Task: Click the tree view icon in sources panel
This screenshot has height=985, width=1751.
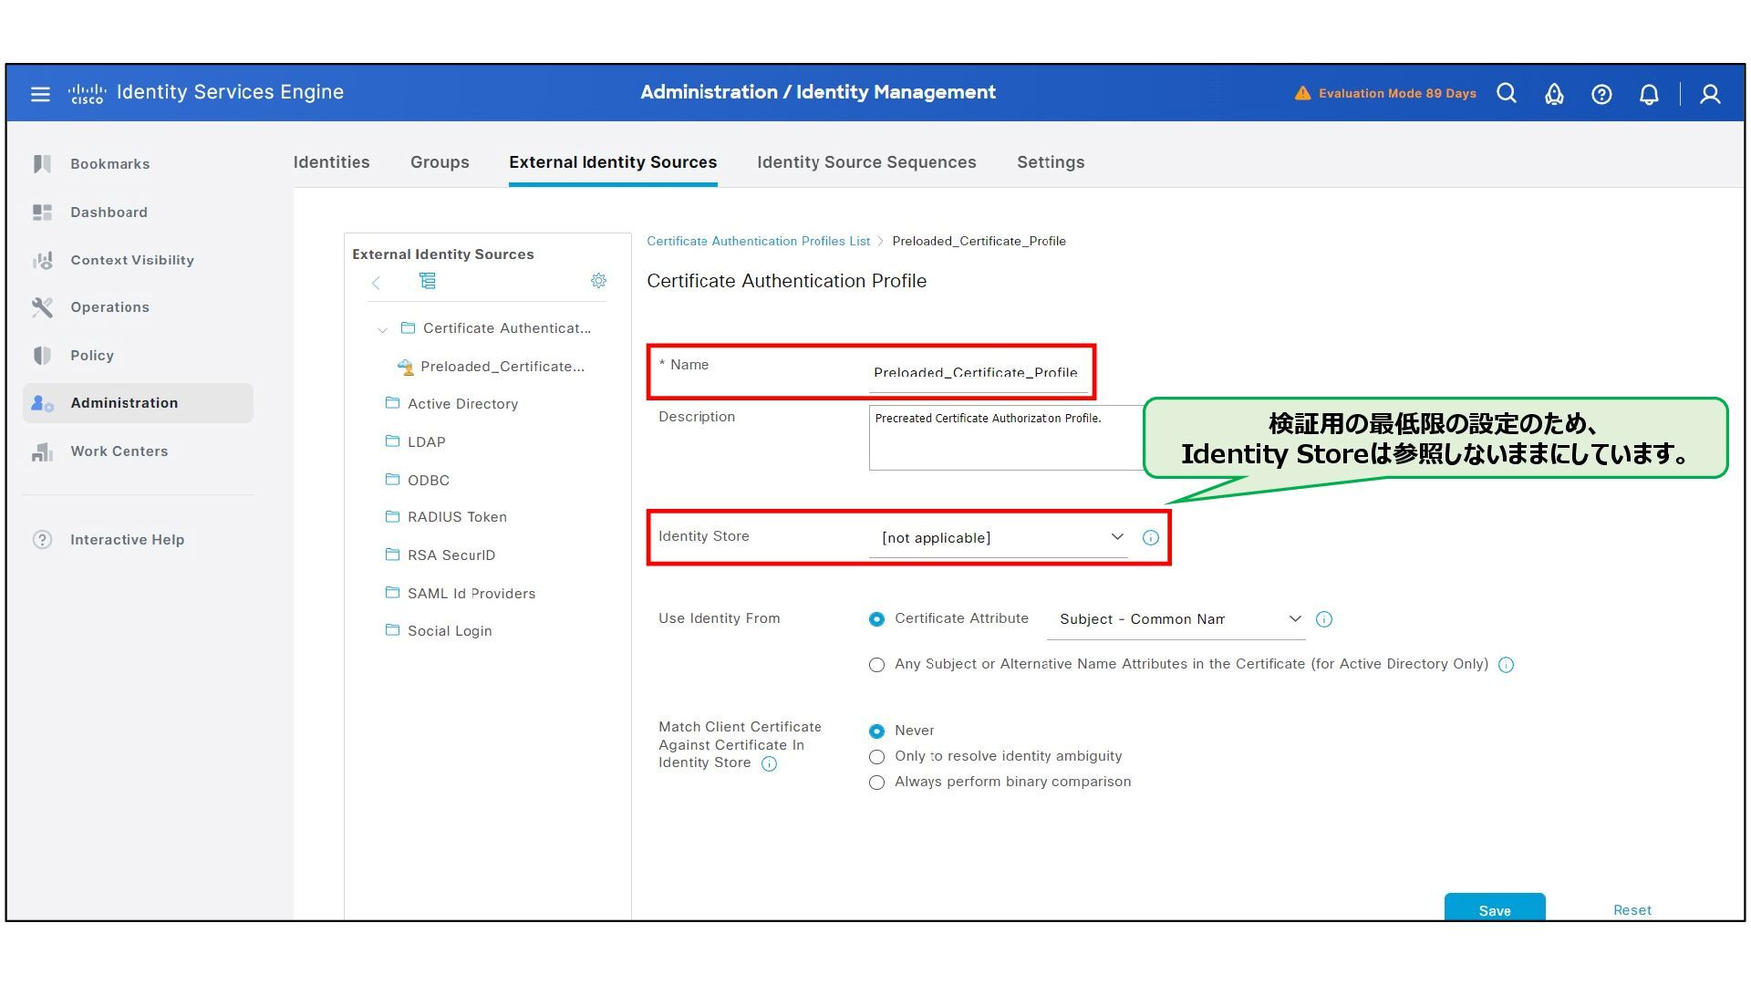Action: click(428, 281)
